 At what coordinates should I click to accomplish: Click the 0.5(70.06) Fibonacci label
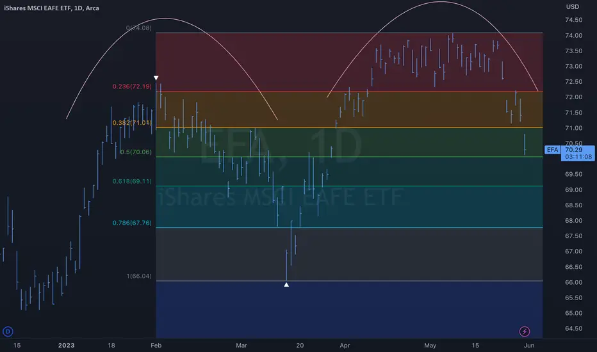tap(136, 152)
